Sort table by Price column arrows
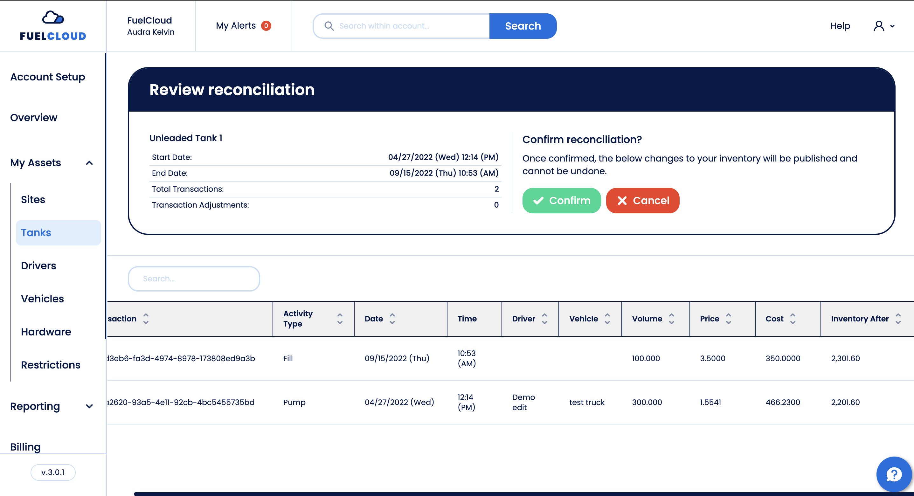Viewport: 914px width, 496px height. pyautogui.click(x=728, y=319)
